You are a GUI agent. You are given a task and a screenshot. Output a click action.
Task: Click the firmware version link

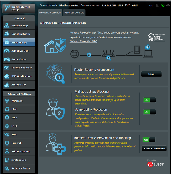112,5
